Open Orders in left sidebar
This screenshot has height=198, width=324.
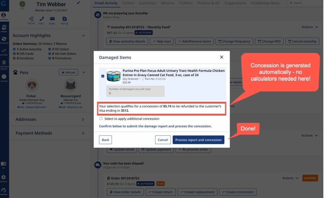[4, 28]
